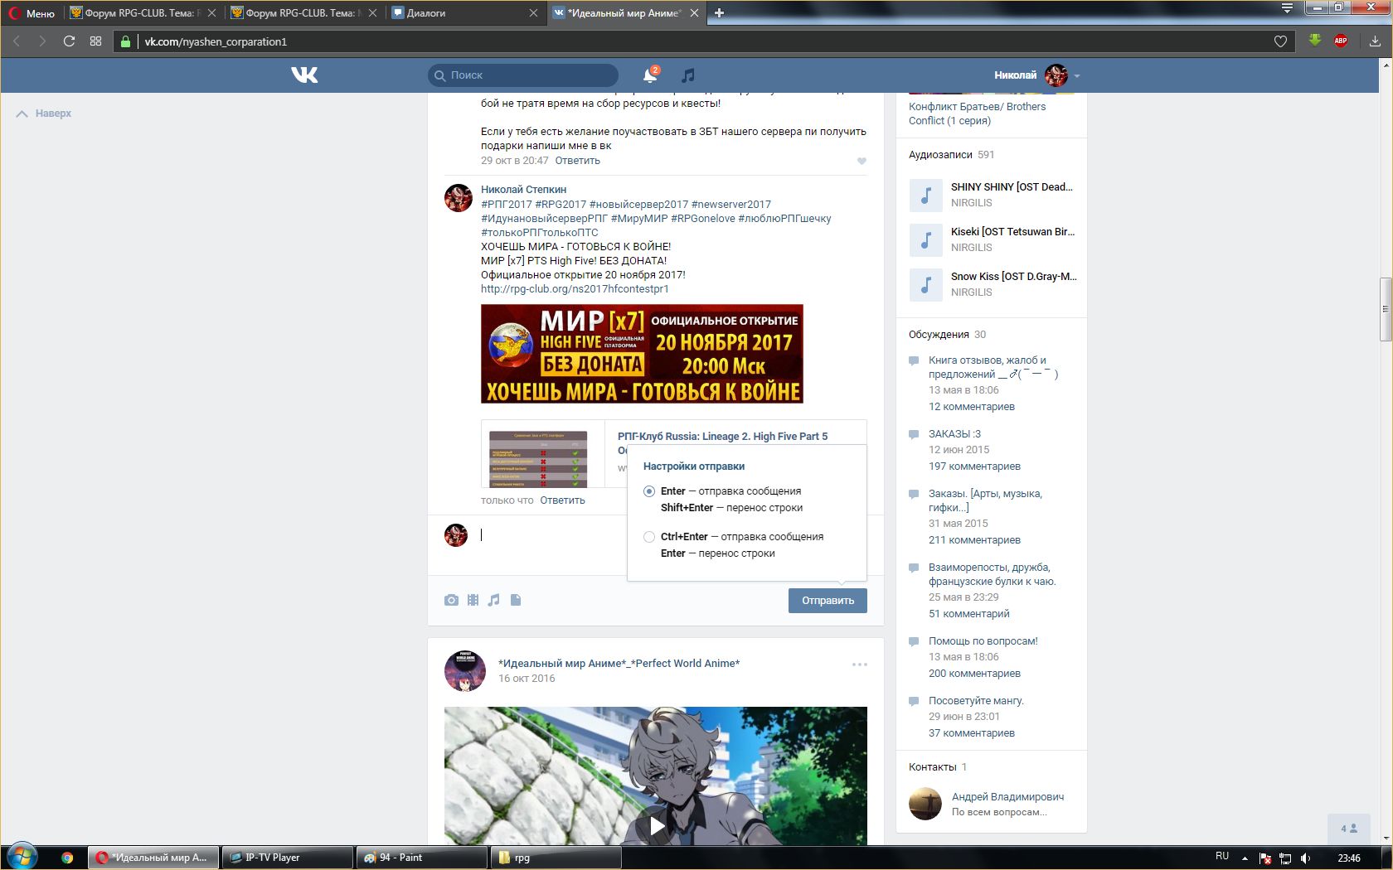1393x870 pixels.
Task: Attach a photo using the camera icon
Action: pyautogui.click(x=451, y=600)
